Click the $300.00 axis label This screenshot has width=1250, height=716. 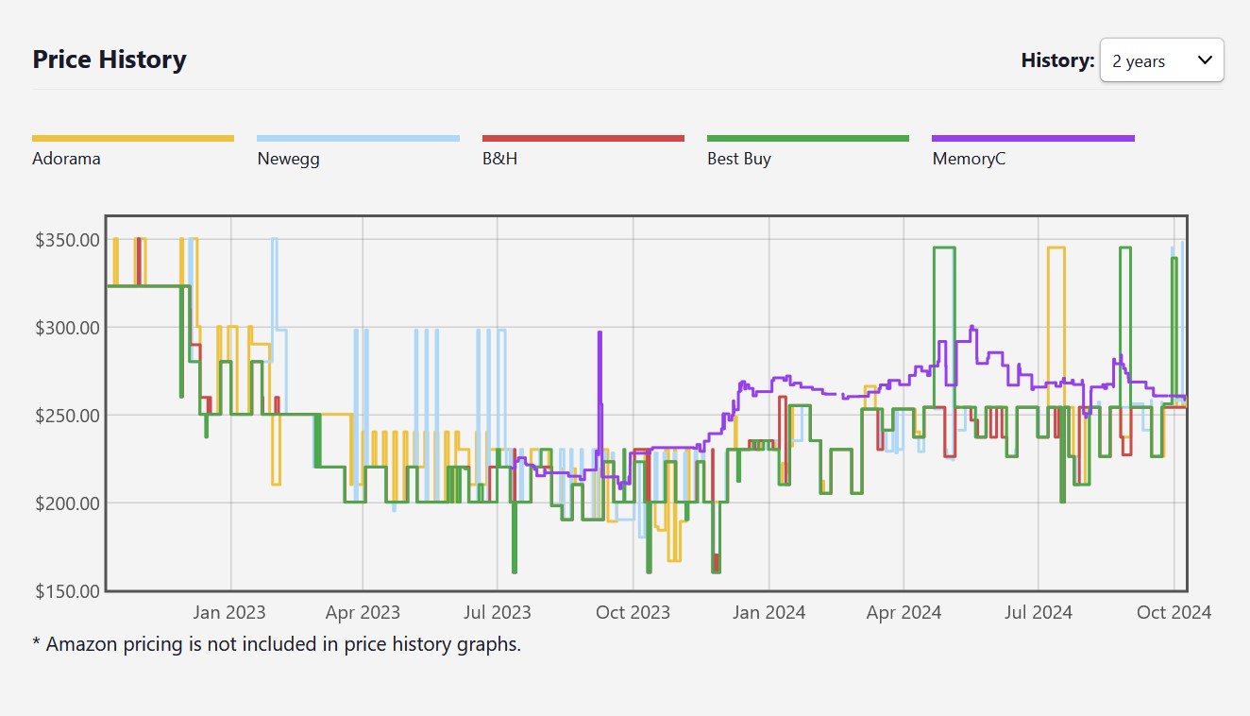(x=67, y=328)
